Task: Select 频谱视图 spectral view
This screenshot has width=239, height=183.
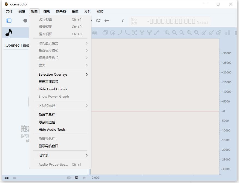Action: tap(60, 27)
